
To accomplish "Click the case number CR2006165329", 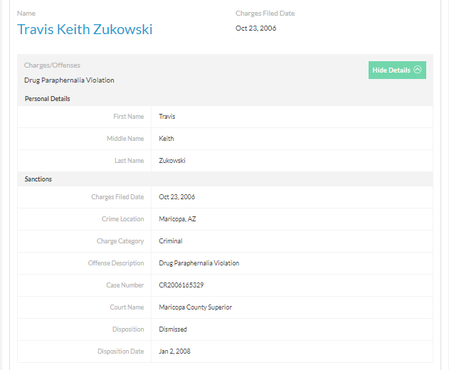I will (x=181, y=285).
